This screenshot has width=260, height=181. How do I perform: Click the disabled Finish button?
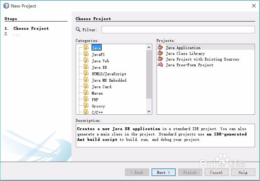coord(190,172)
